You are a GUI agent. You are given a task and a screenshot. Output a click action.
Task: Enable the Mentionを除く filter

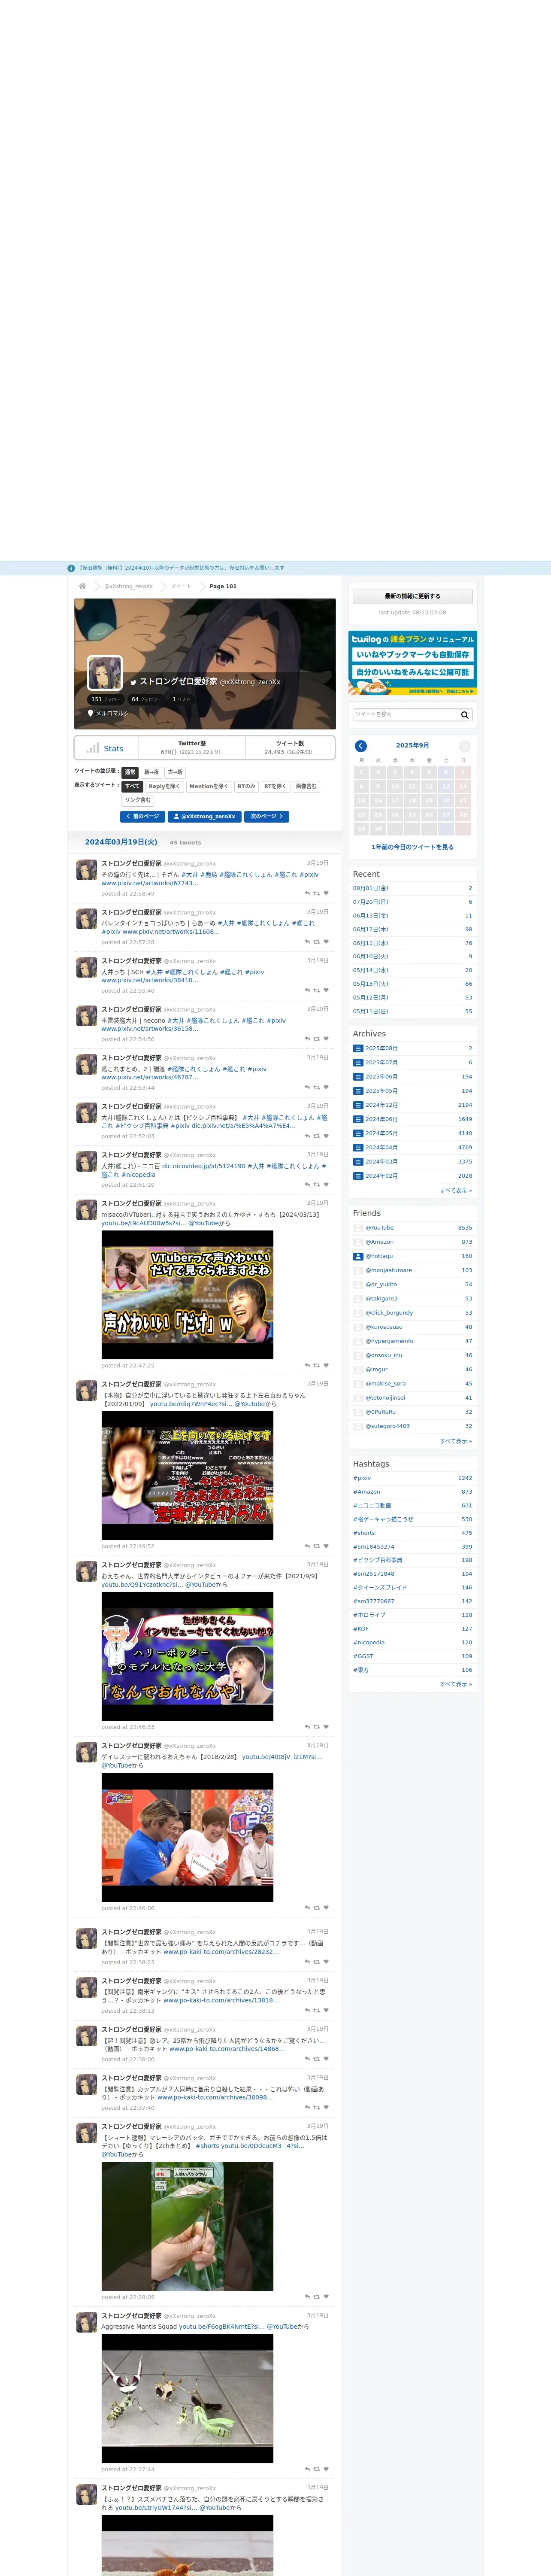pos(208,786)
